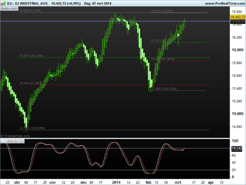Click the 14.800 price axis value
The image size is (246, 185).
tap(237, 127)
